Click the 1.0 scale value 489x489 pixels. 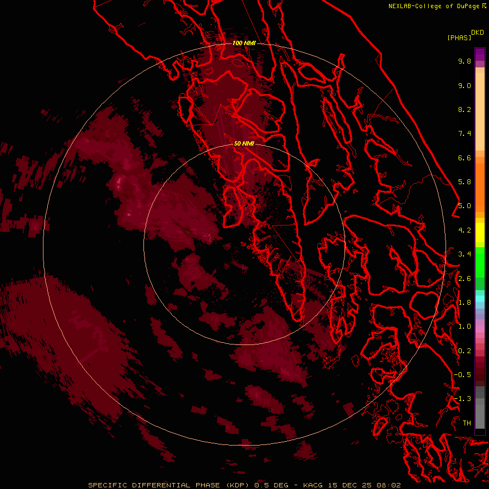465,327
